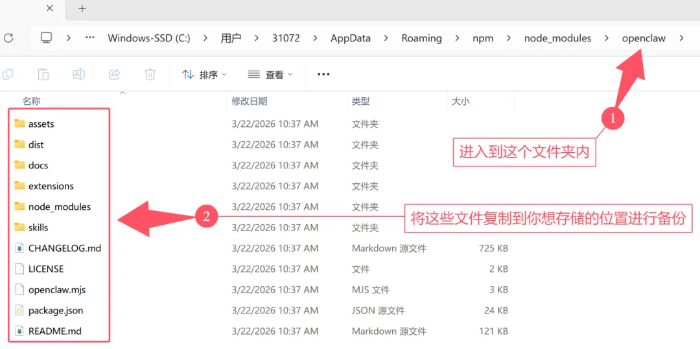Open the 查看 view dropdown

[270, 74]
